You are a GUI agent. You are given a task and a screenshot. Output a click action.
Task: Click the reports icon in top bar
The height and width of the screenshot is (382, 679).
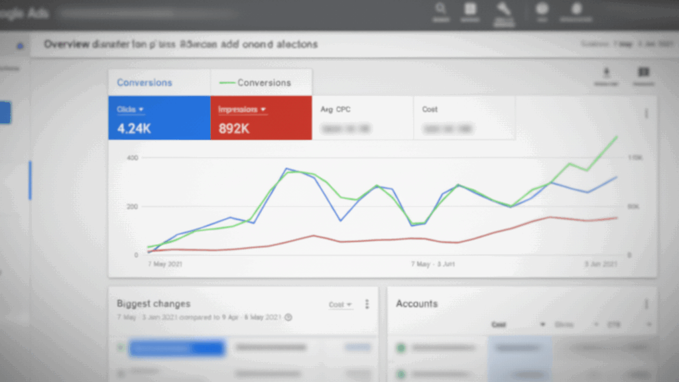pos(471,9)
